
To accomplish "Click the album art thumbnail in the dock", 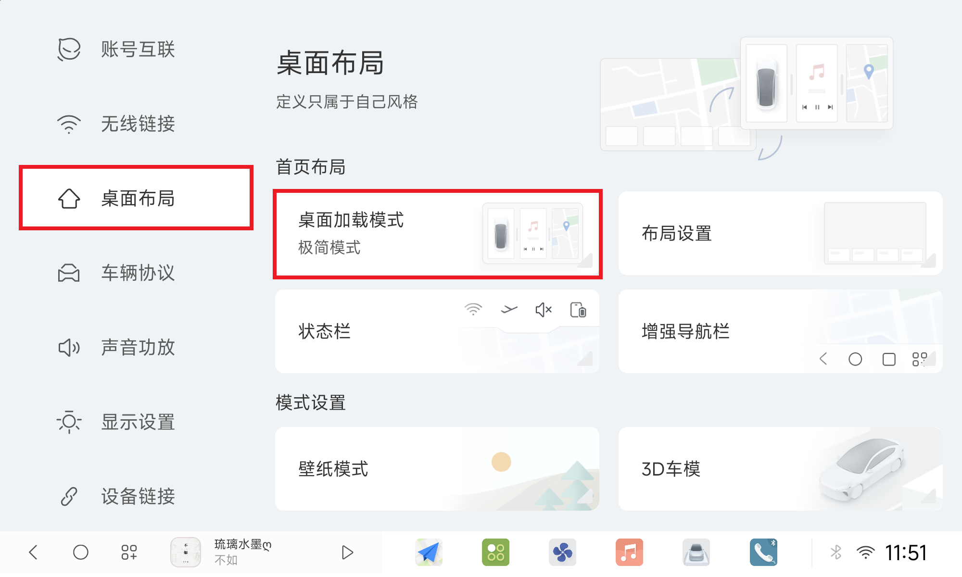I will click(185, 552).
